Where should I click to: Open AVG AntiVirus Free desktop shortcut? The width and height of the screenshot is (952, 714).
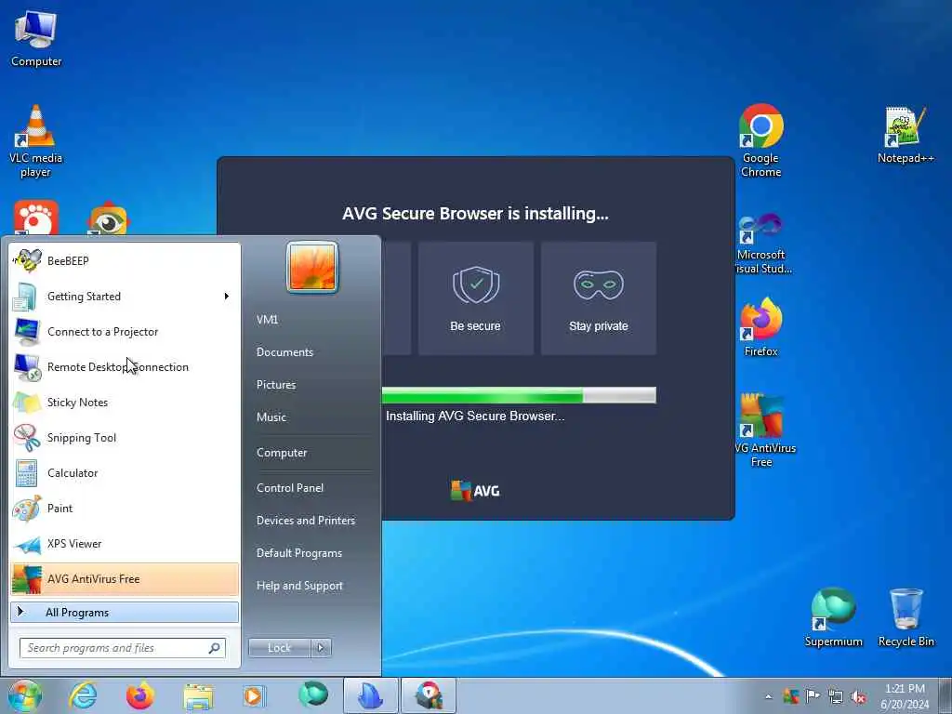click(x=762, y=430)
